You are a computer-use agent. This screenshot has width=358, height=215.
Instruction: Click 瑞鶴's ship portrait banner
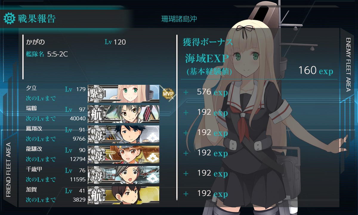(x=124, y=114)
